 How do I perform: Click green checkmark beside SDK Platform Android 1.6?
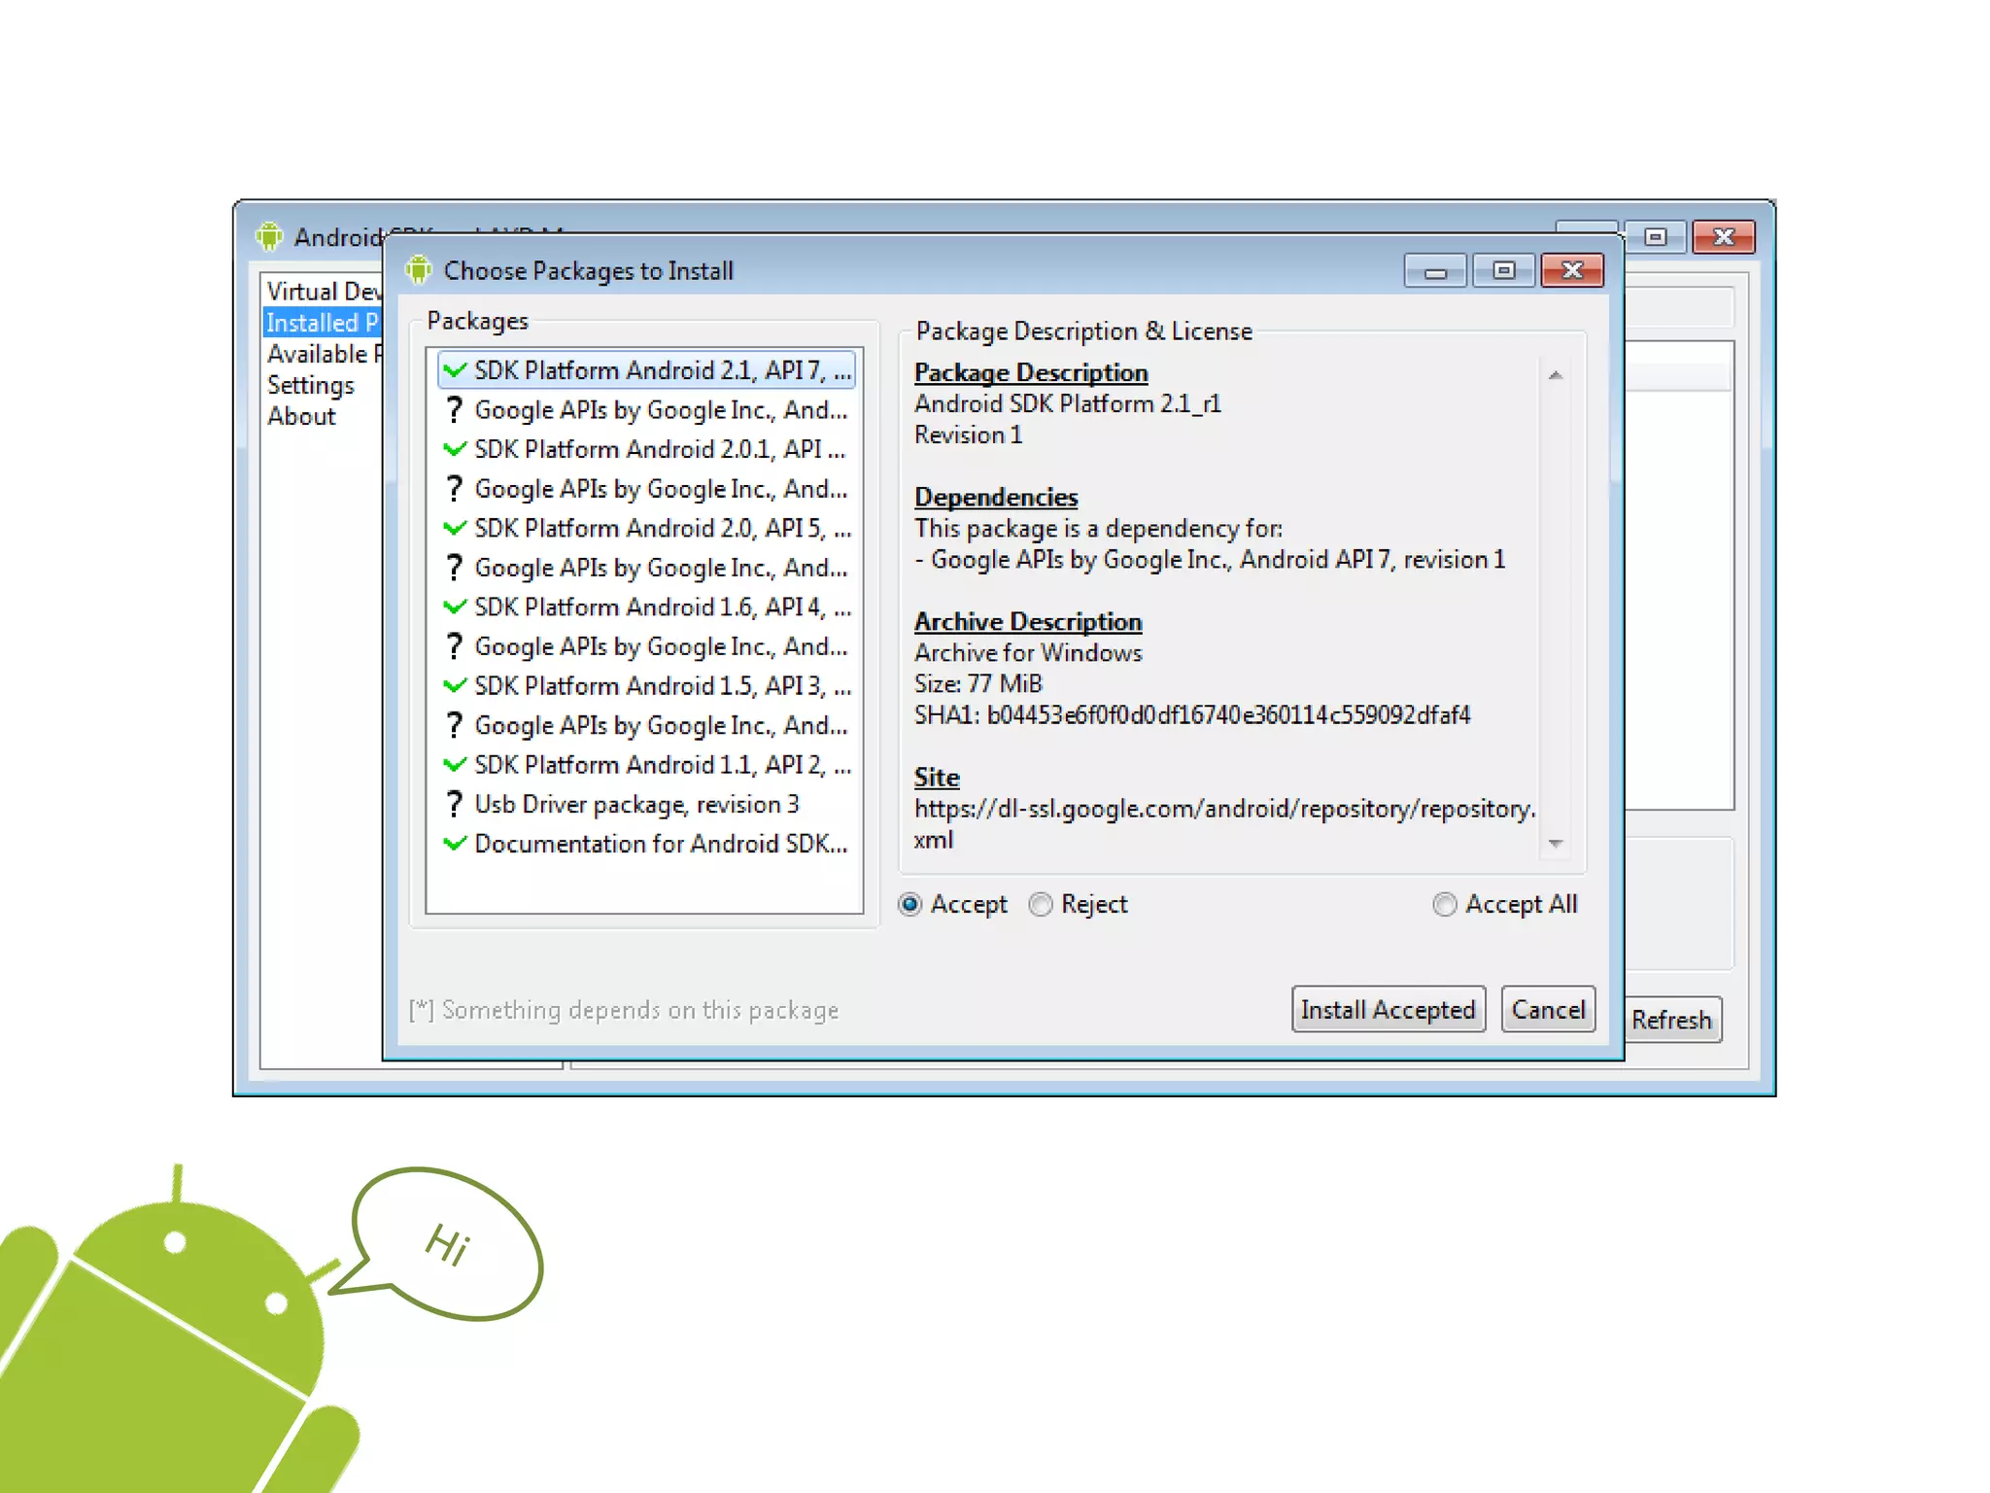click(x=454, y=607)
